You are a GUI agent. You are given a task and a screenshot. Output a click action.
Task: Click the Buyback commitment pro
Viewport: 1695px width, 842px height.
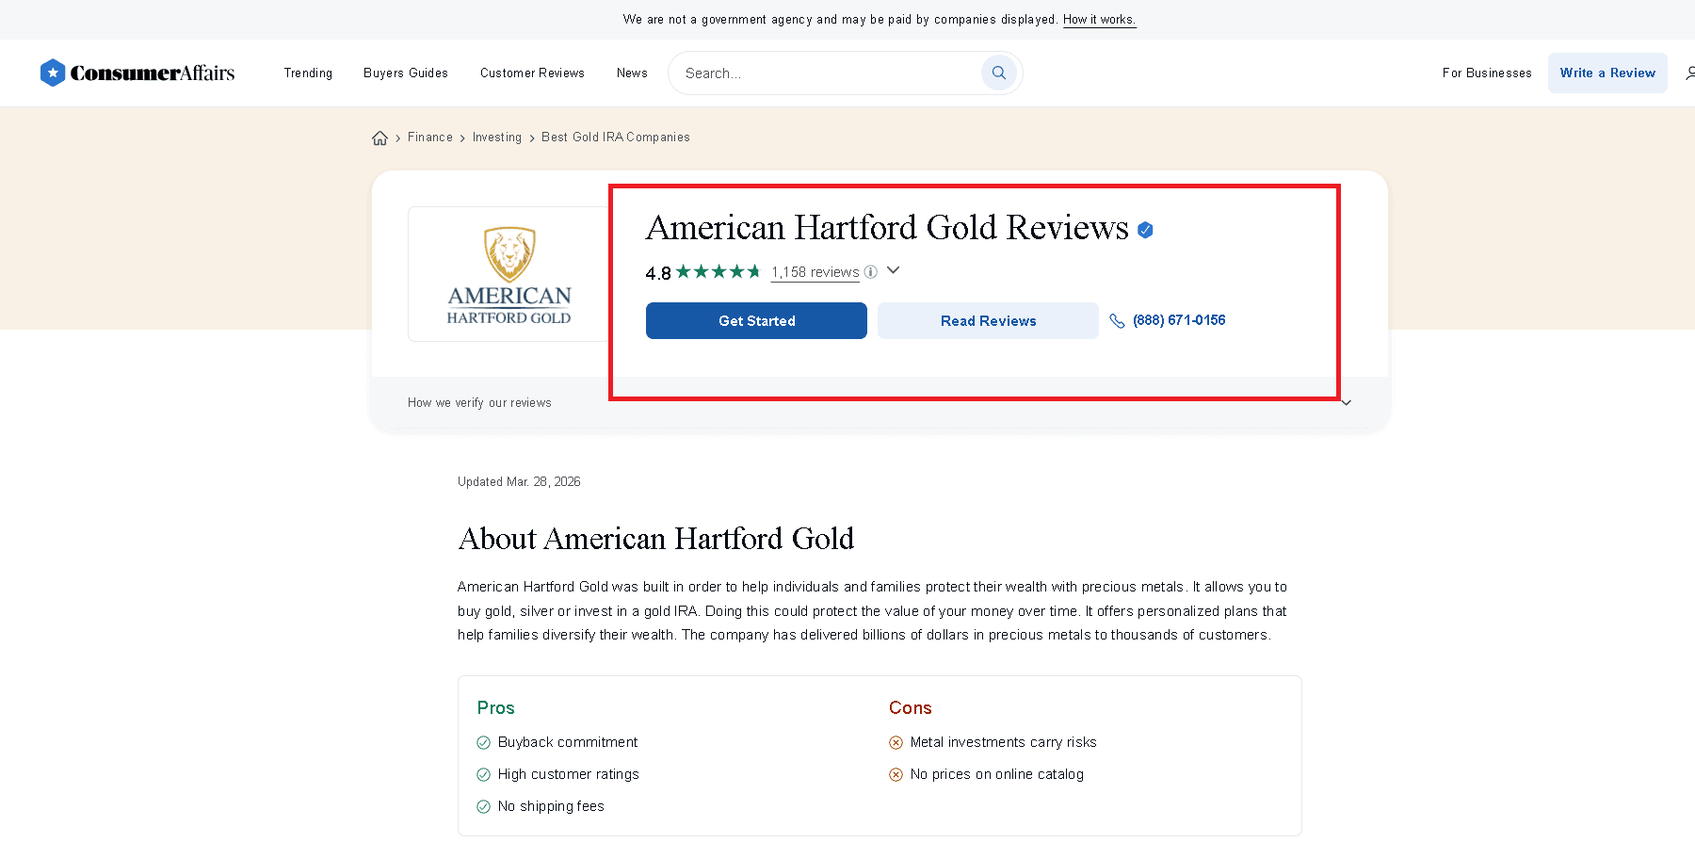click(x=568, y=742)
